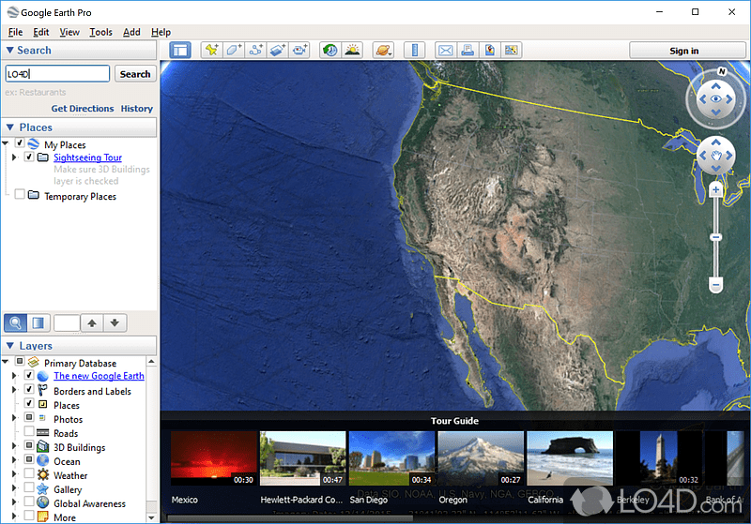
Task: Reset north via compass N marker
Action: 722,71
